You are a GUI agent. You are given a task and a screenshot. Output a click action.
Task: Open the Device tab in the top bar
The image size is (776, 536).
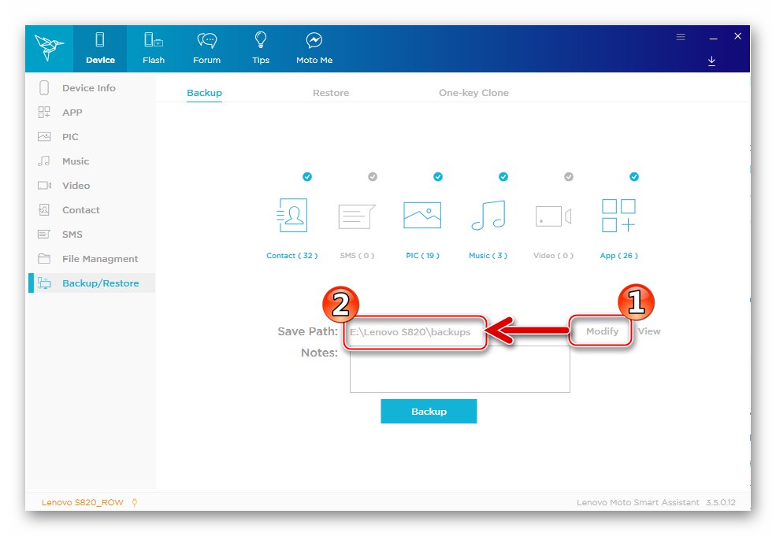point(100,49)
